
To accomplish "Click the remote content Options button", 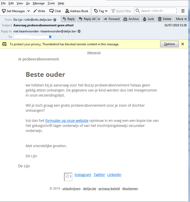I will 169,44.
